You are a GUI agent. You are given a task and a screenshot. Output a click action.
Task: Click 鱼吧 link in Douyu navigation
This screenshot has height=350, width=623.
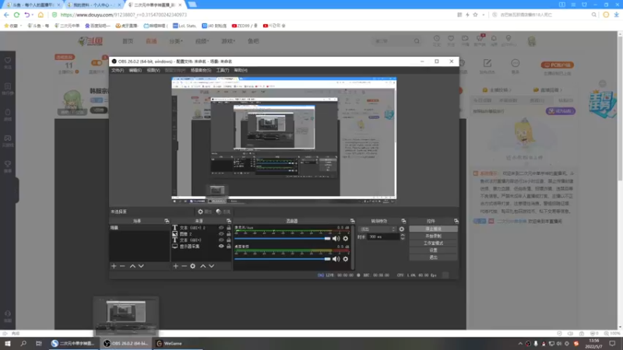pos(253,41)
